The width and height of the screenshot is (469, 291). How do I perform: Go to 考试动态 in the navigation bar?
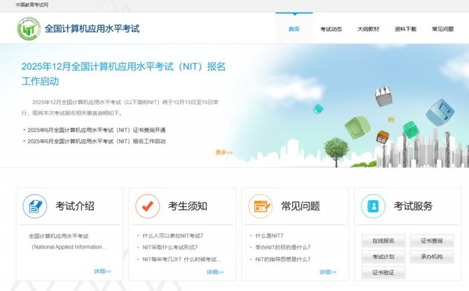coord(331,29)
